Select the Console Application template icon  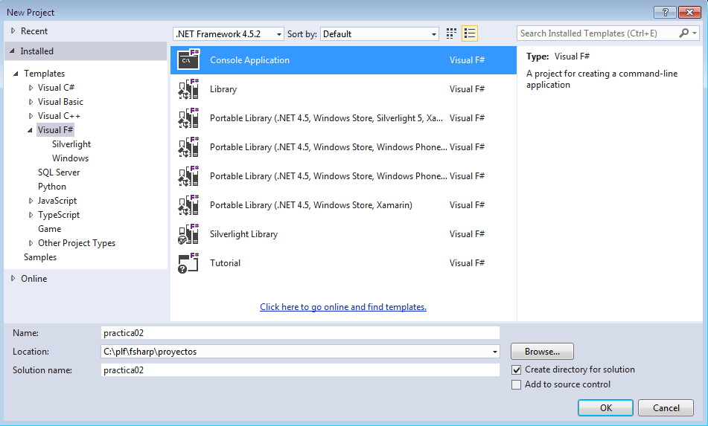[188, 60]
